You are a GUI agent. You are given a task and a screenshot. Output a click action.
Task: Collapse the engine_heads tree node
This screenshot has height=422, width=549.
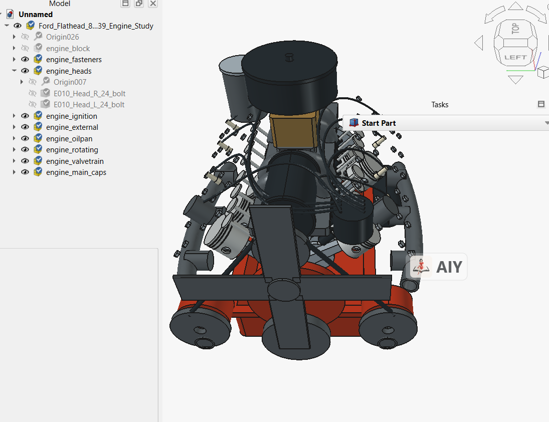[14, 71]
